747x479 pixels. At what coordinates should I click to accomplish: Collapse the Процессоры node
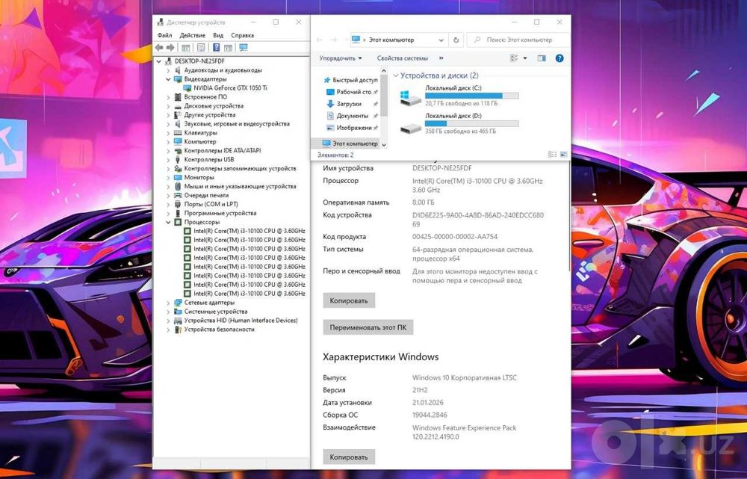168,222
